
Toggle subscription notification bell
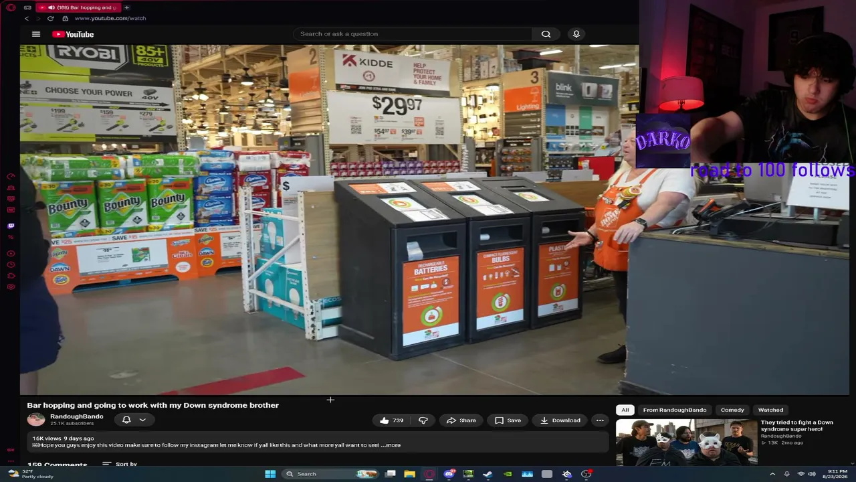[126, 420]
